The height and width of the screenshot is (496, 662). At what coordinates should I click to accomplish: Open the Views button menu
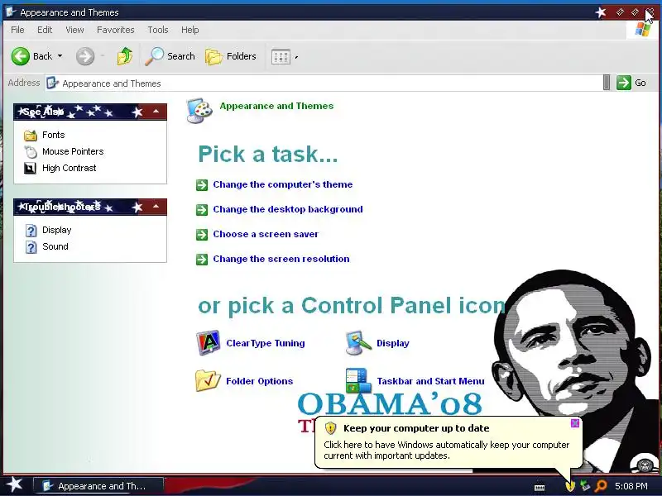pos(284,56)
